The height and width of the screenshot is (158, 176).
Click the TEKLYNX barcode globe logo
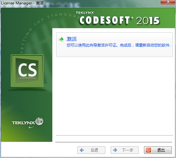click(39, 121)
